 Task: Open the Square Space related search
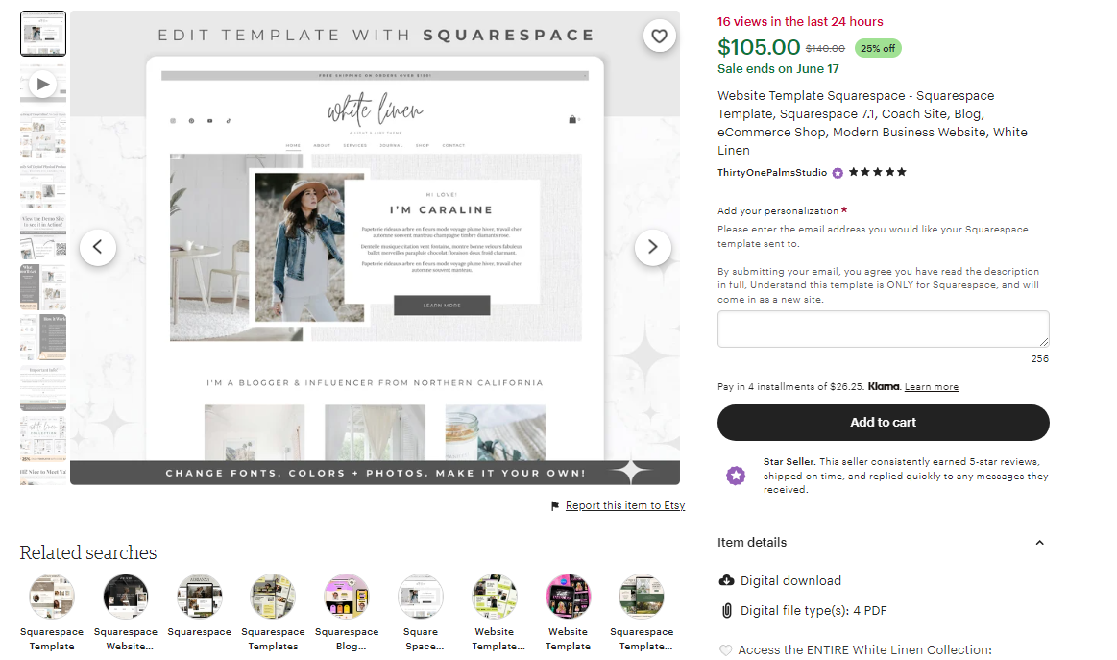[421, 613]
